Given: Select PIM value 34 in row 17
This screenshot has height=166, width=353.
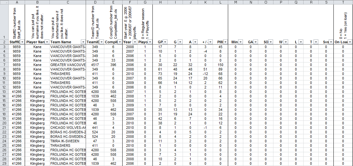Looking at the screenshot, I should [220, 110].
